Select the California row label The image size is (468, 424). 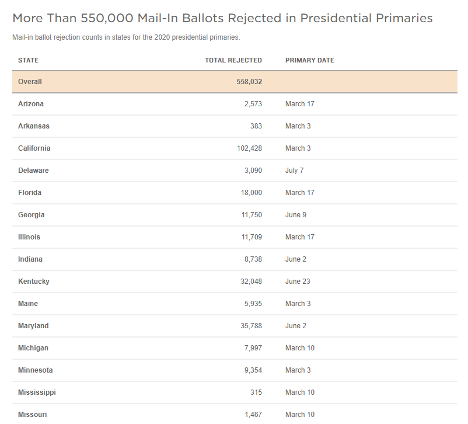click(x=34, y=148)
